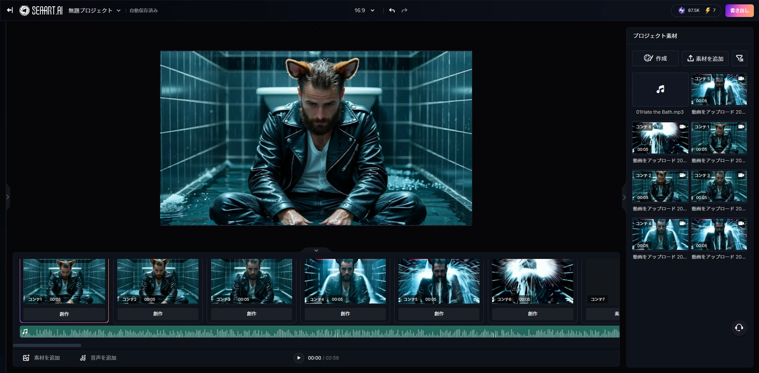759x373 pixels.
Task: Open the 16:9 aspect ratio dropdown
Action: (x=364, y=10)
